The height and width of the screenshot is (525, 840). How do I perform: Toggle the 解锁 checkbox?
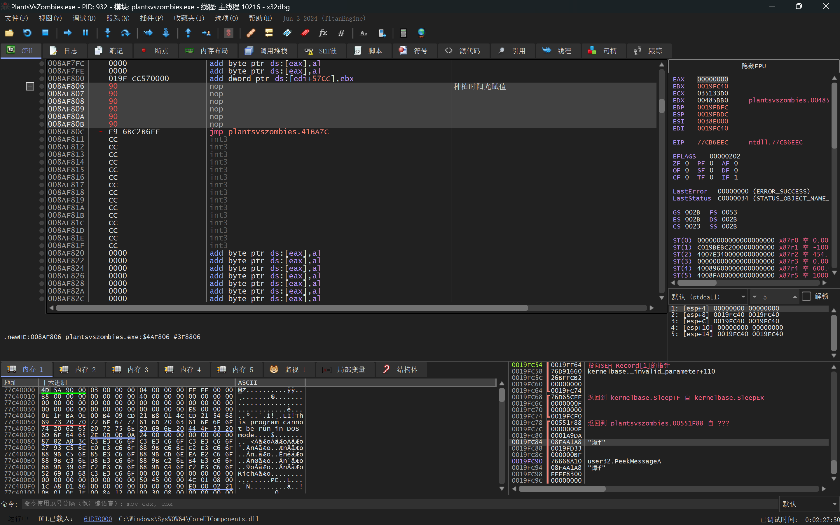[806, 296]
